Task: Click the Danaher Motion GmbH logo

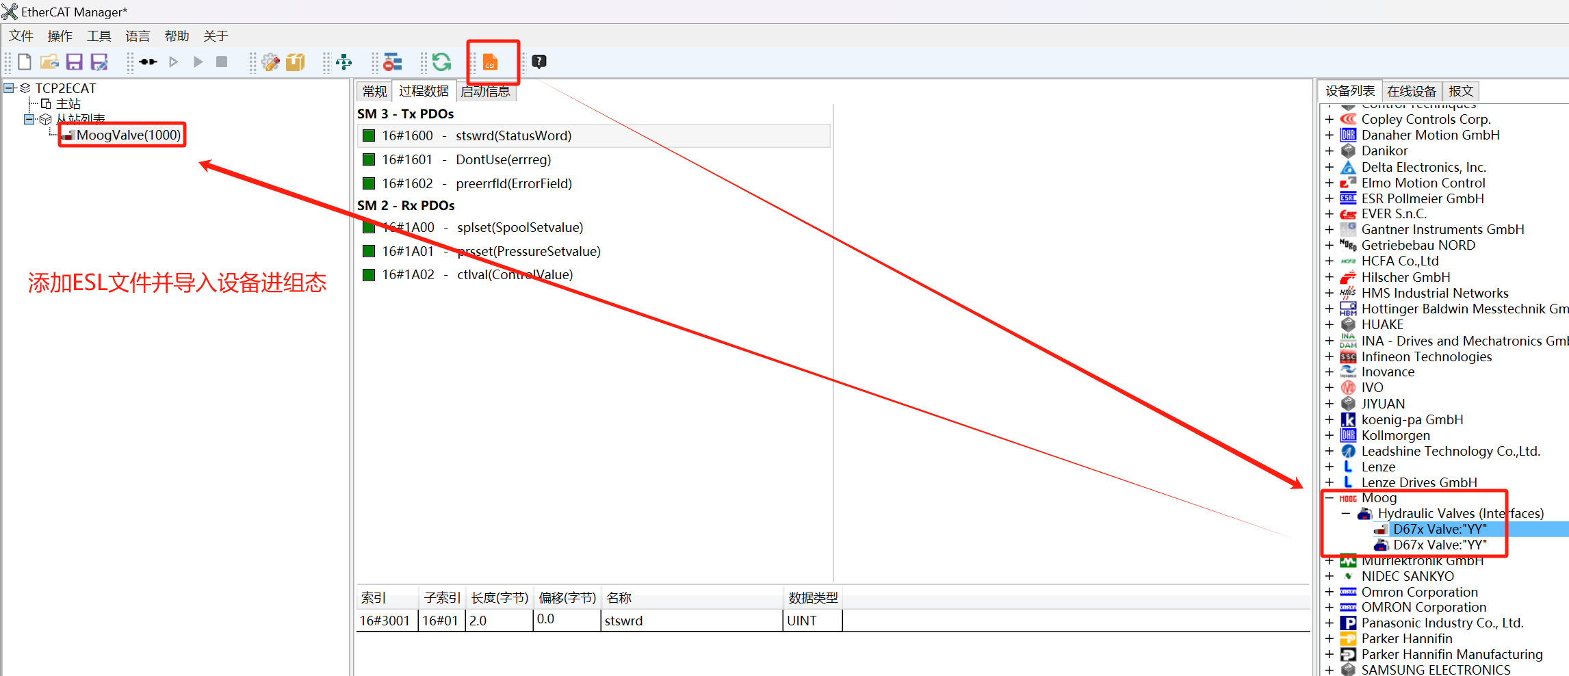Action: [1348, 135]
